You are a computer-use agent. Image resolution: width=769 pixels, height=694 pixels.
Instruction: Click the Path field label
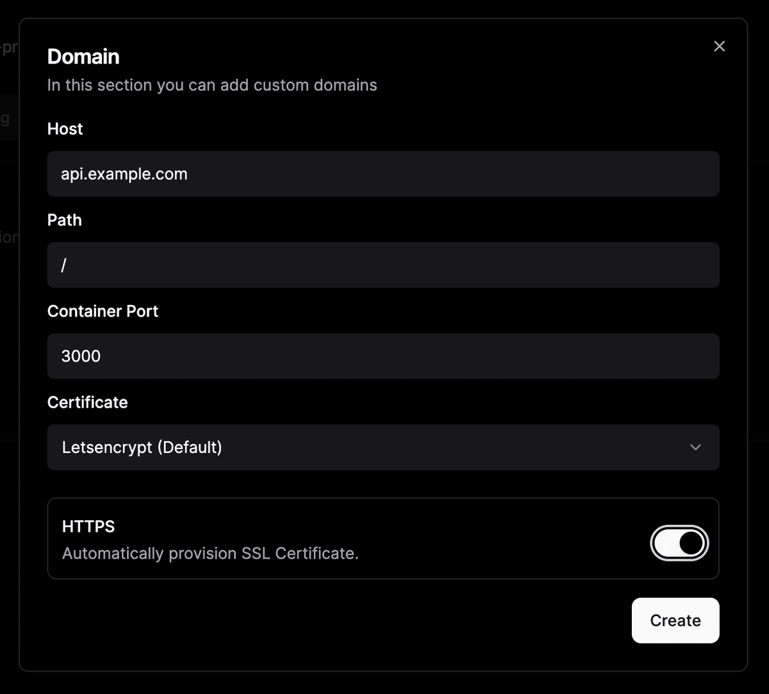pos(65,220)
